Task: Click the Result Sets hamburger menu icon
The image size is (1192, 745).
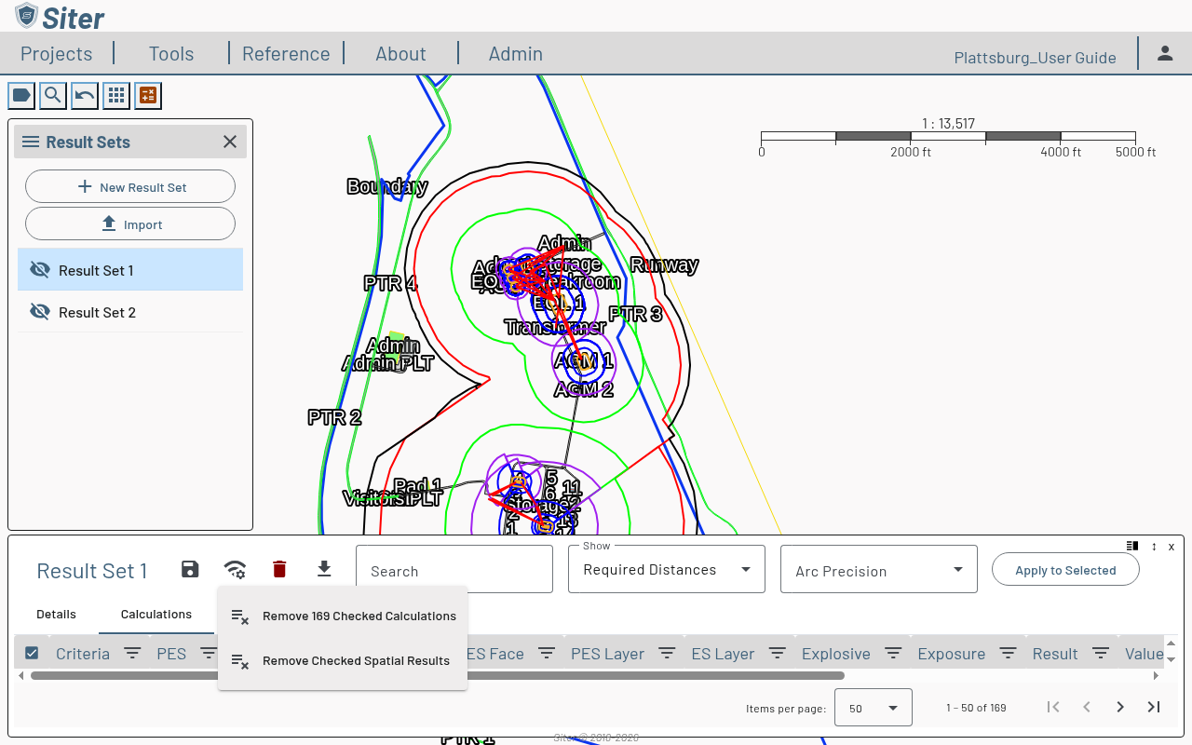Action: point(31,142)
